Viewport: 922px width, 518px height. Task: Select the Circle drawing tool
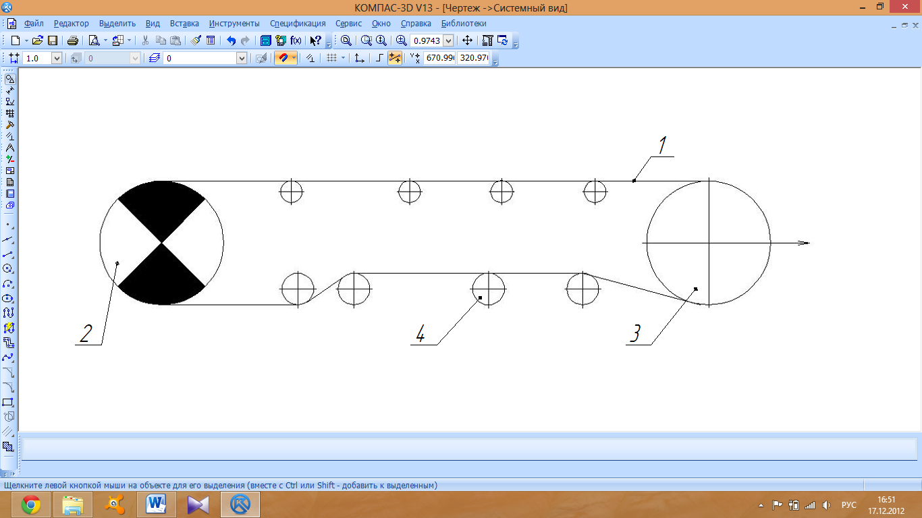9,268
